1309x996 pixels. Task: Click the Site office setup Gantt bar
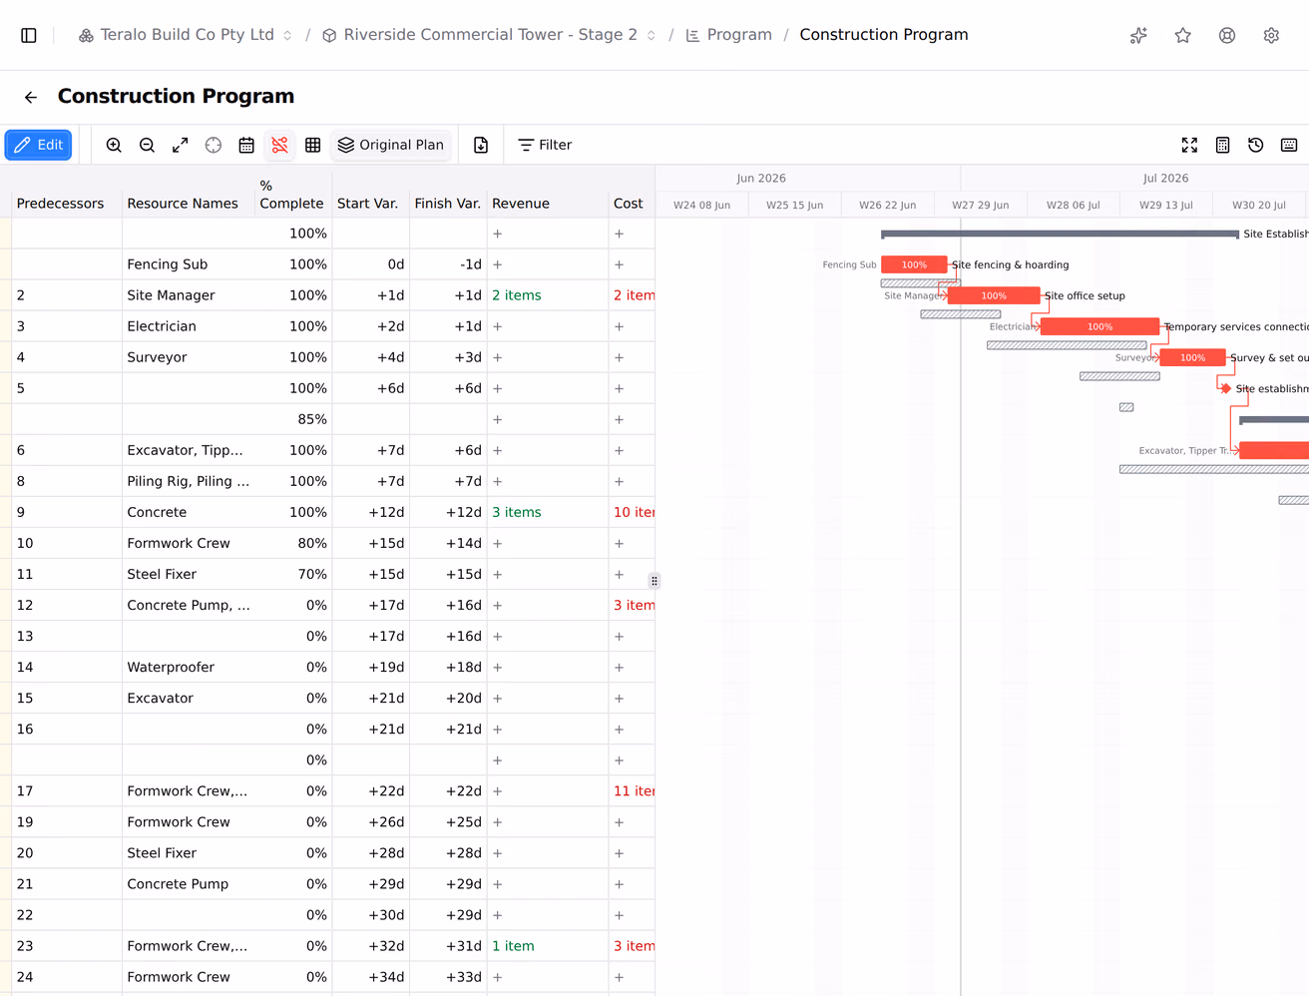coord(994,295)
